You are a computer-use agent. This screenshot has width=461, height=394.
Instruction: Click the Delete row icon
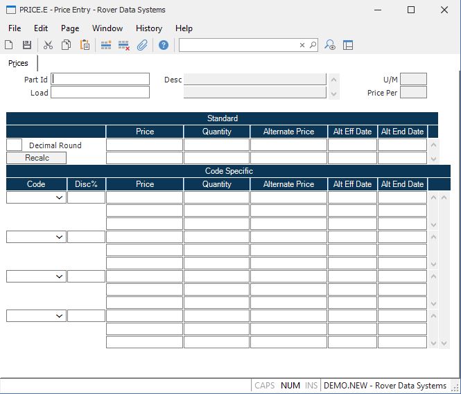coord(124,45)
